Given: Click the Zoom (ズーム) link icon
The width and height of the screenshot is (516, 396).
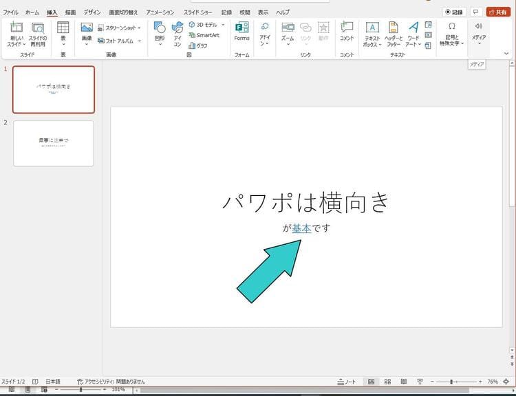Looking at the screenshot, I should click(288, 27).
